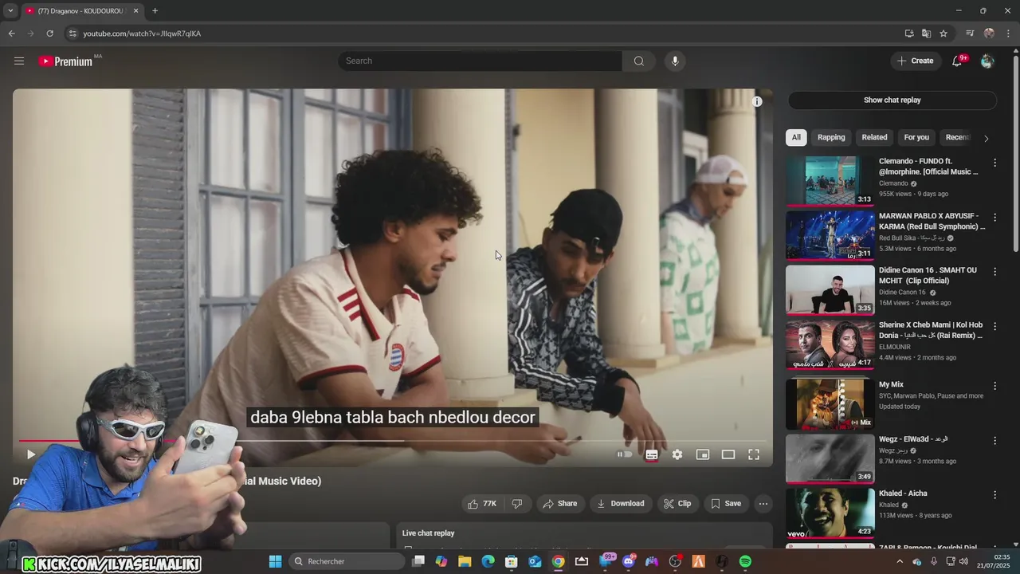Close the Draganov KOUDOUROU tab
This screenshot has width=1020, height=574.
click(x=135, y=11)
